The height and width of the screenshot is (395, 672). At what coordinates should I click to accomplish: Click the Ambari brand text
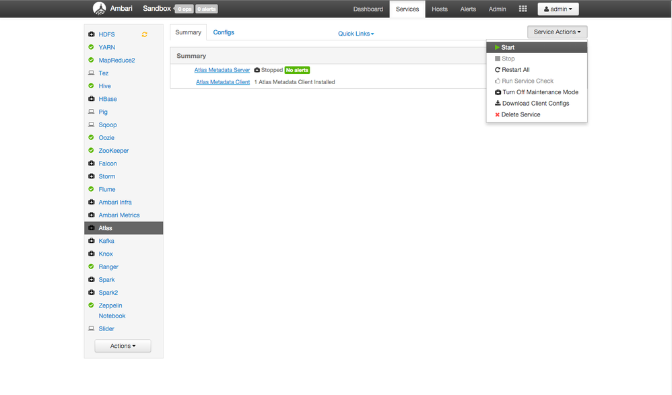121,9
